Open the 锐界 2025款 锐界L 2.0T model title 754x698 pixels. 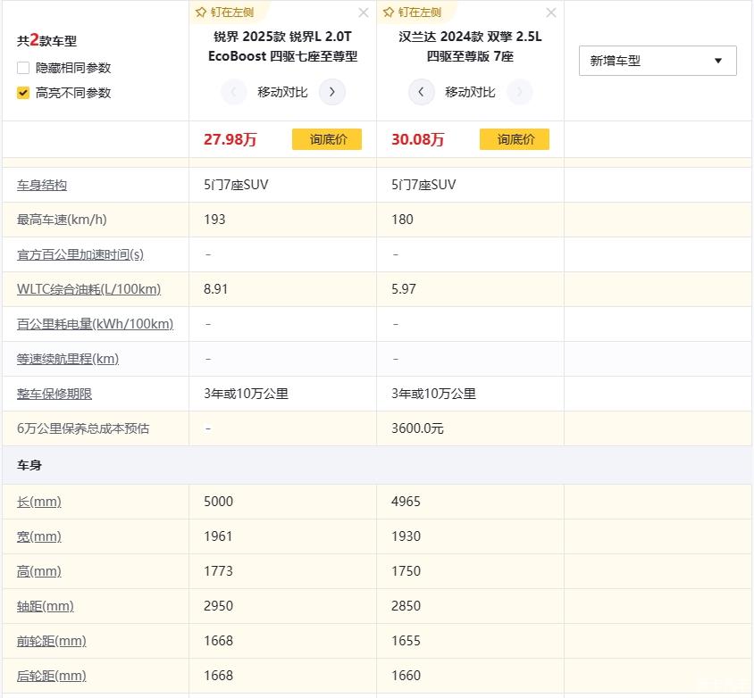(x=282, y=46)
